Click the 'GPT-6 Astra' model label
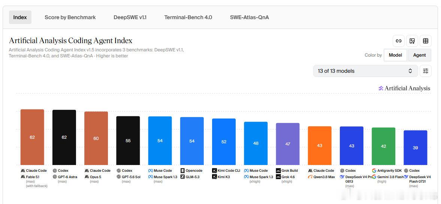Screen dimensions: 441x204 tap(67, 177)
